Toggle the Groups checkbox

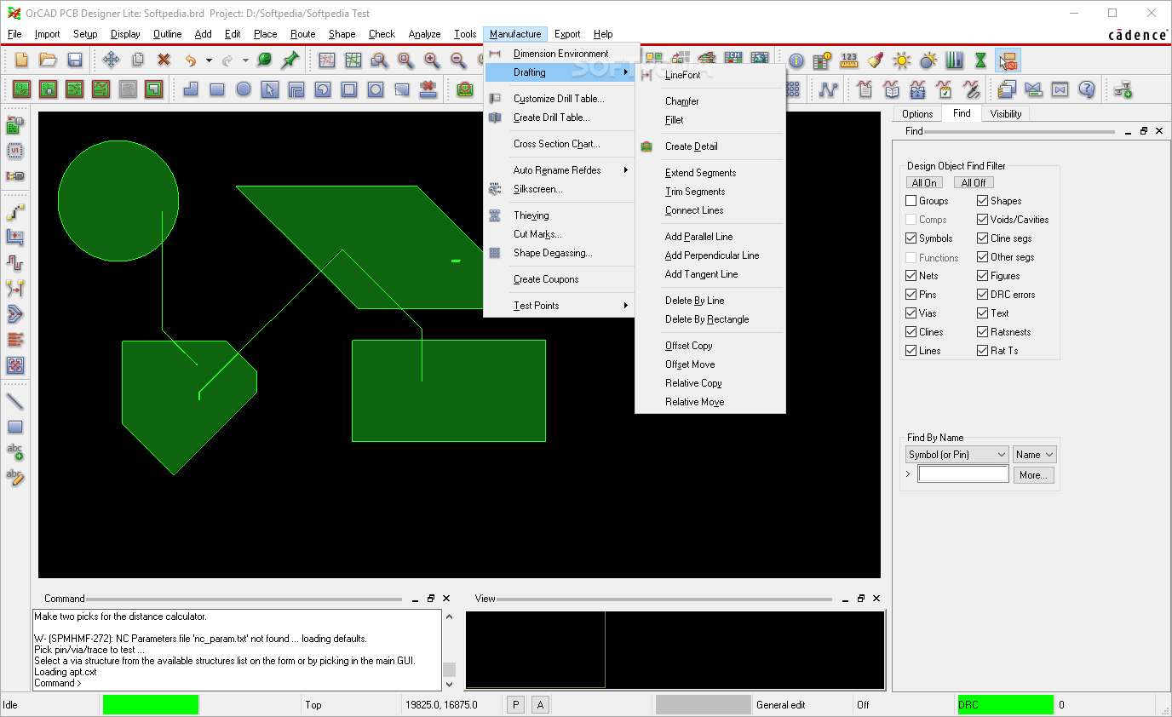click(x=911, y=201)
